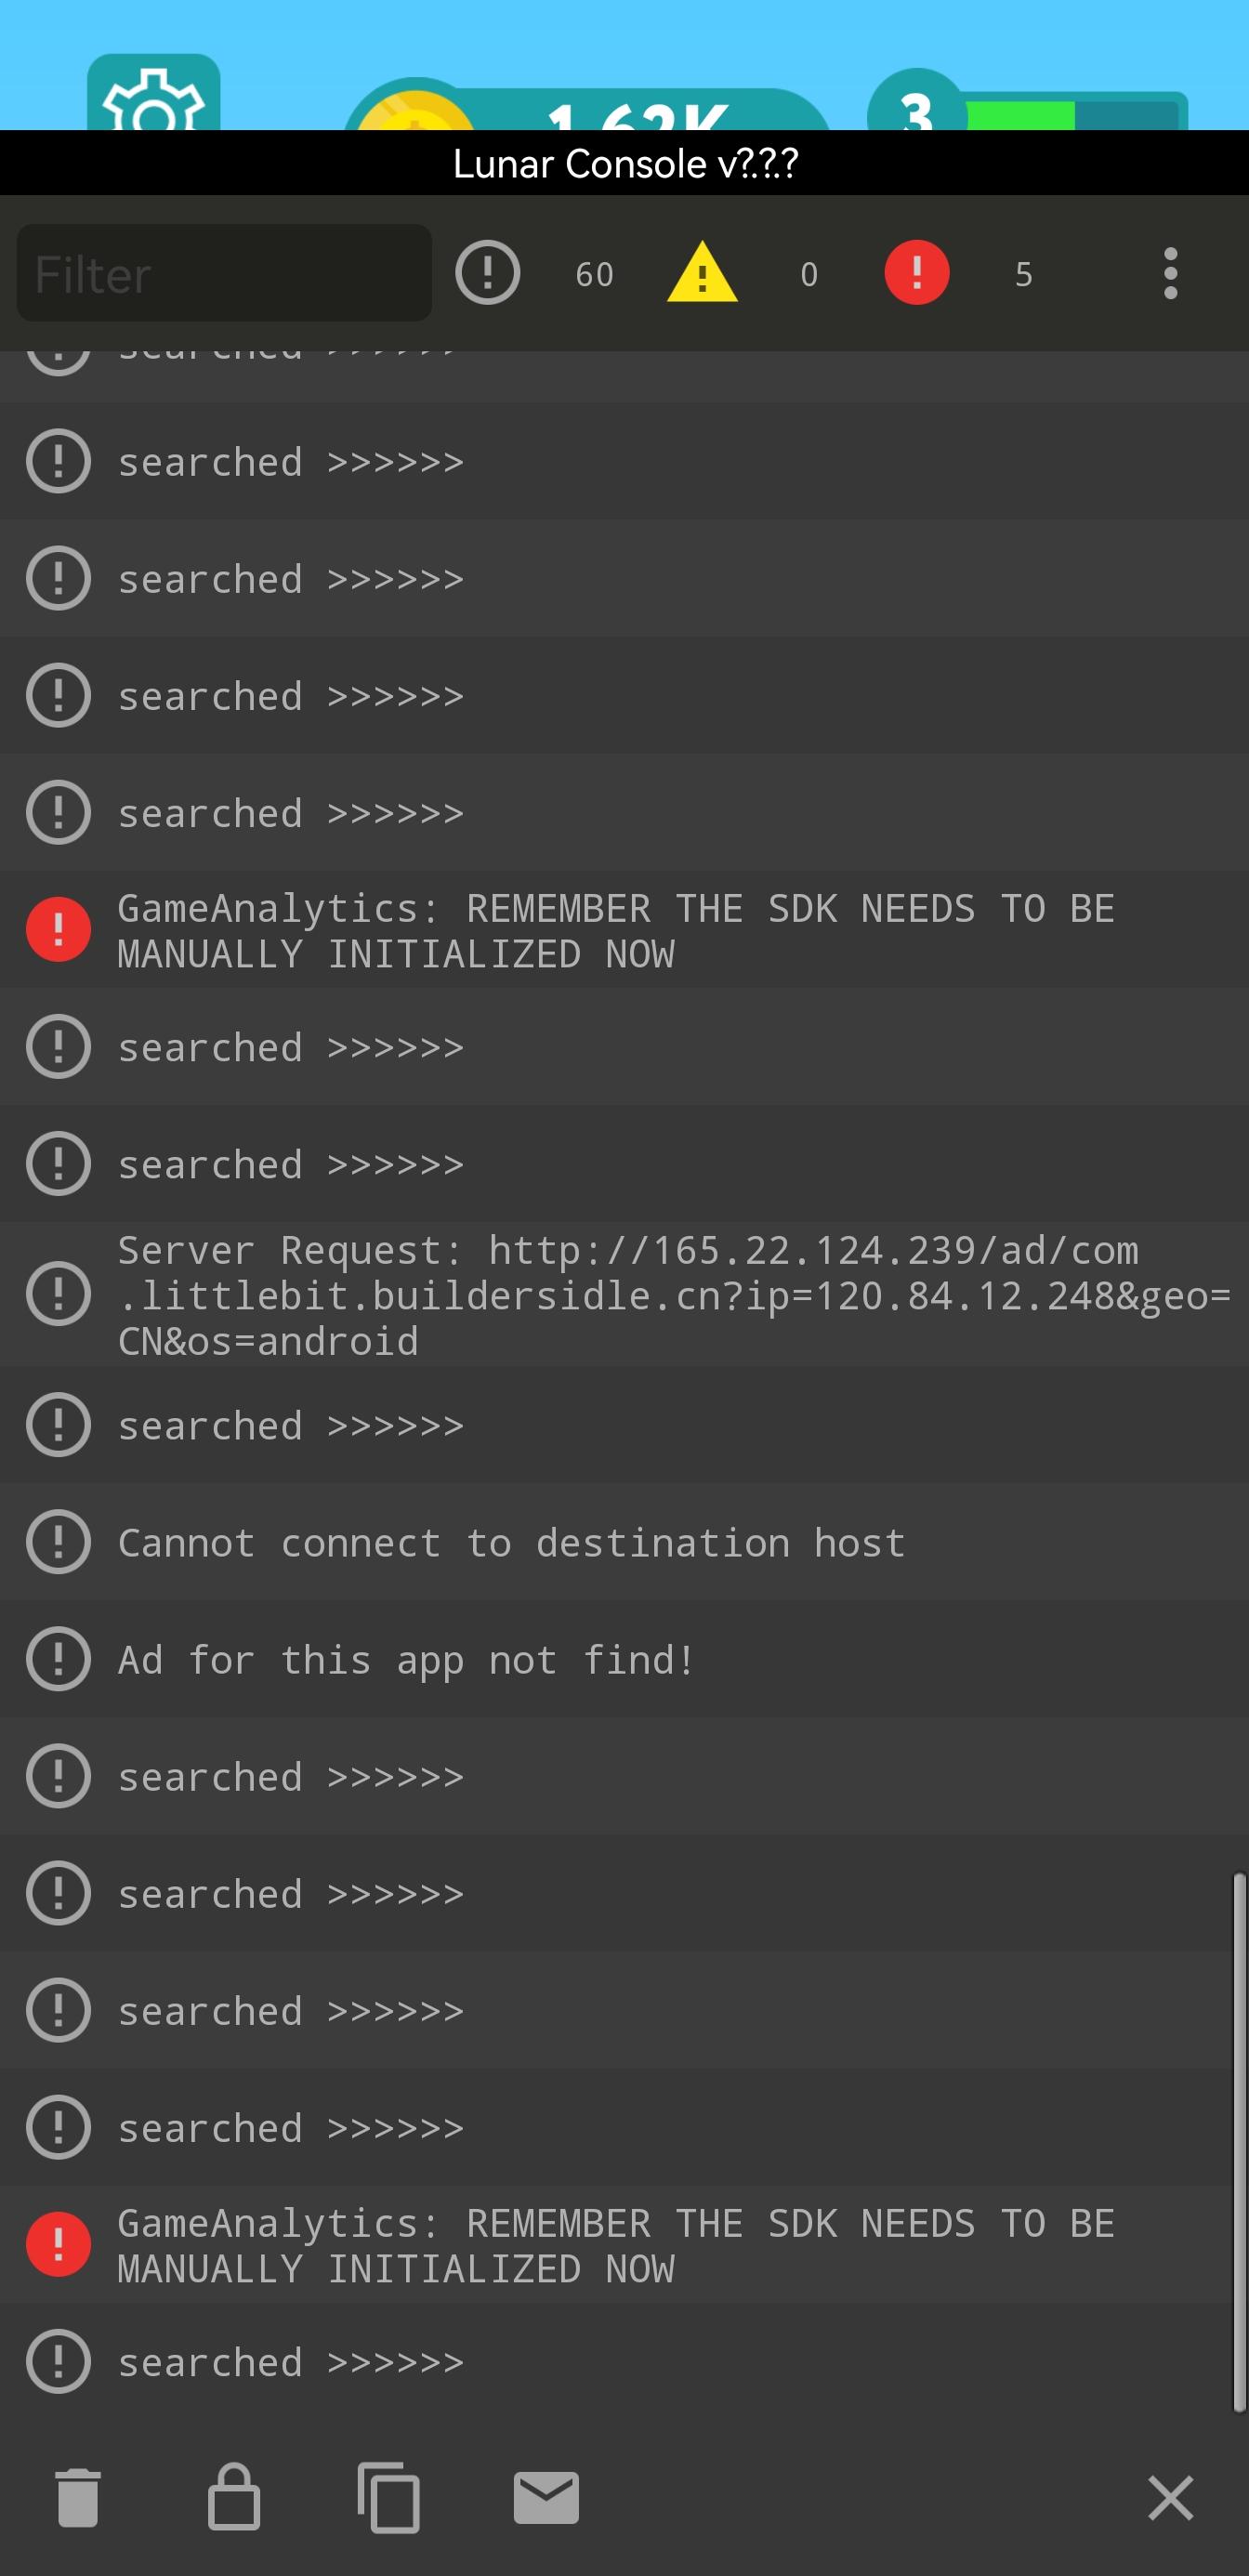Toggle the warning filter showing 0
Viewport: 1249px width, 2576px height.
(x=703, y=273)
